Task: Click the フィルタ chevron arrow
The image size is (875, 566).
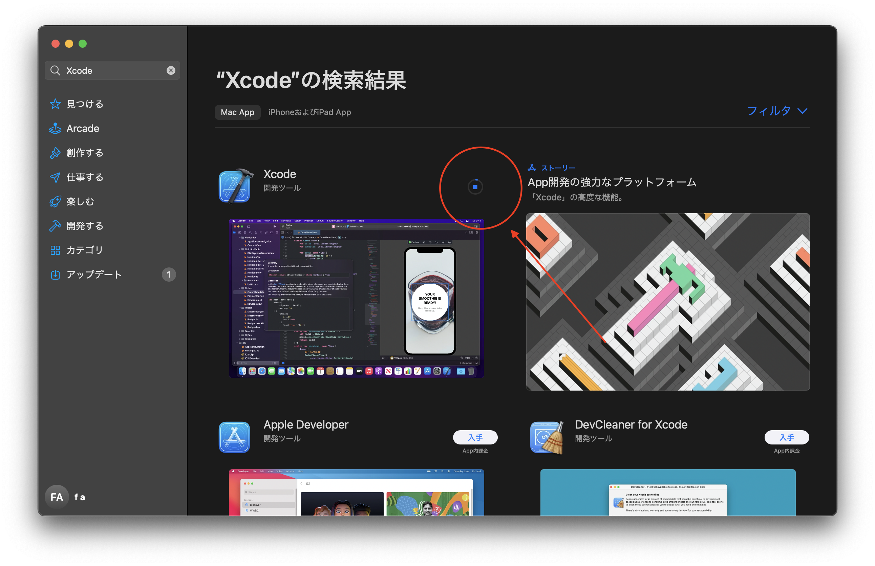Action: (x=802, y=111)
